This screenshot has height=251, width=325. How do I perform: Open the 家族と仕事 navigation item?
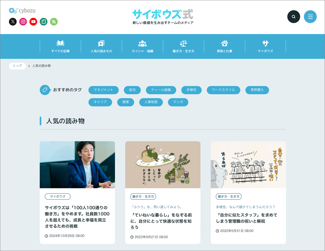(x=225, y=46)
